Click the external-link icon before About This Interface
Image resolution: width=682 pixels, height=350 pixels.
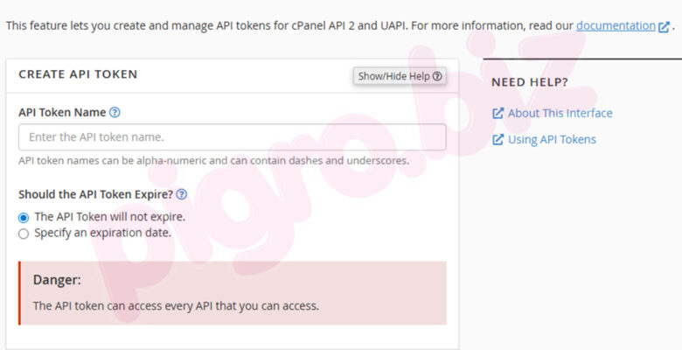pos(498,113)
